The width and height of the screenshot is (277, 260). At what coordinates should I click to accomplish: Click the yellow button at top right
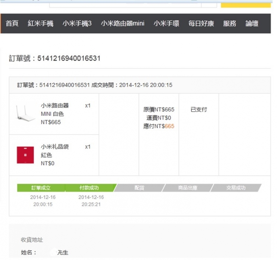click(x=246, y=5)
